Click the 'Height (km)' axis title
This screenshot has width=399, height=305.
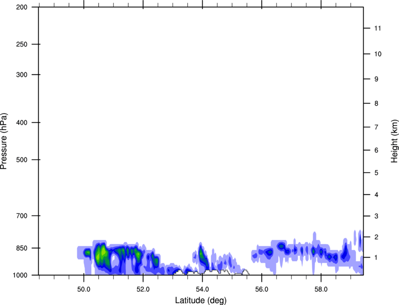[394, 141]
